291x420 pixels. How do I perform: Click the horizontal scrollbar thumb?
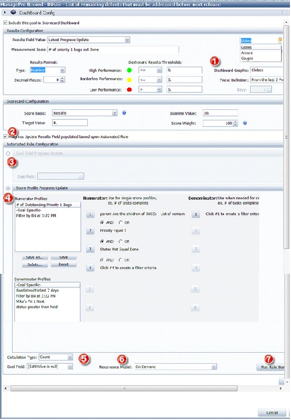124,388
